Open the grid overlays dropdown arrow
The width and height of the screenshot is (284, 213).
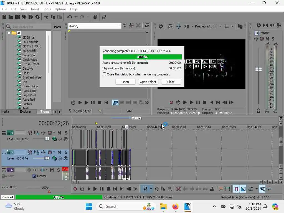(x=232, y=26)
